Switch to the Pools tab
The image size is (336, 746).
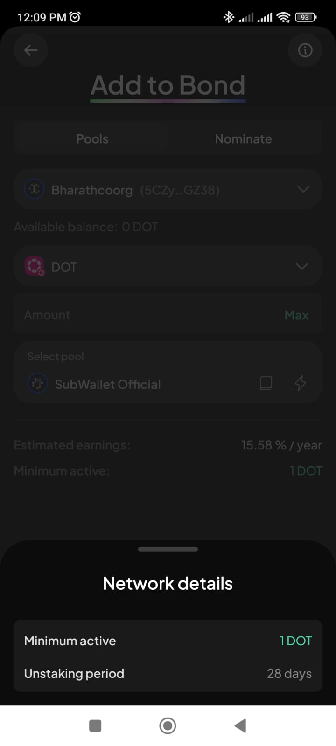pyautogui.click(x=92, y=138)
